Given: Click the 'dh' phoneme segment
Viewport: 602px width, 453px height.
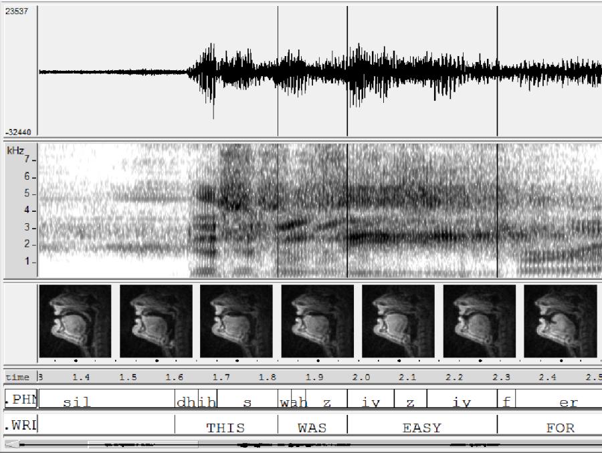Looking at the screenshot, I should point(182,402).
